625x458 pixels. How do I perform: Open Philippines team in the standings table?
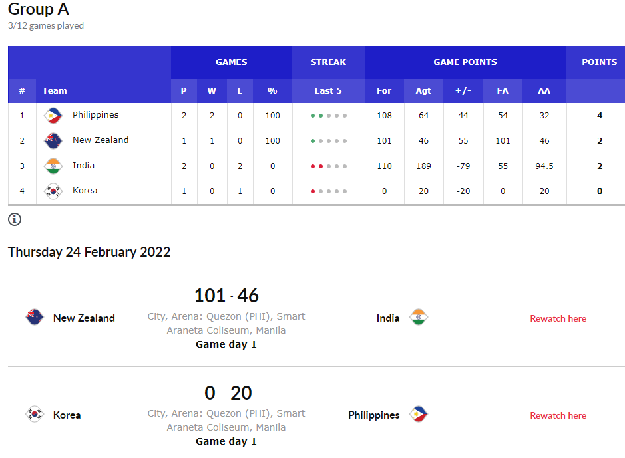tap(96, 115)
